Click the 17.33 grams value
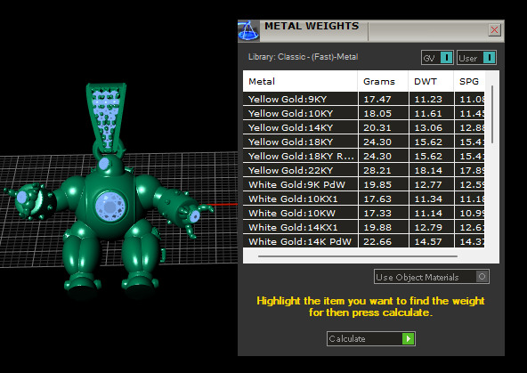Image resolution: width=527 pixels, height=373 pixels. pos(377,213)
